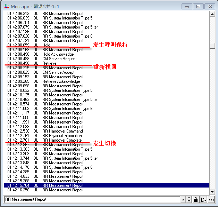Click the vertical scrollbar thumb
This screenshot has width=218, height=207.
pyautogui.click(x=212, y=46)
